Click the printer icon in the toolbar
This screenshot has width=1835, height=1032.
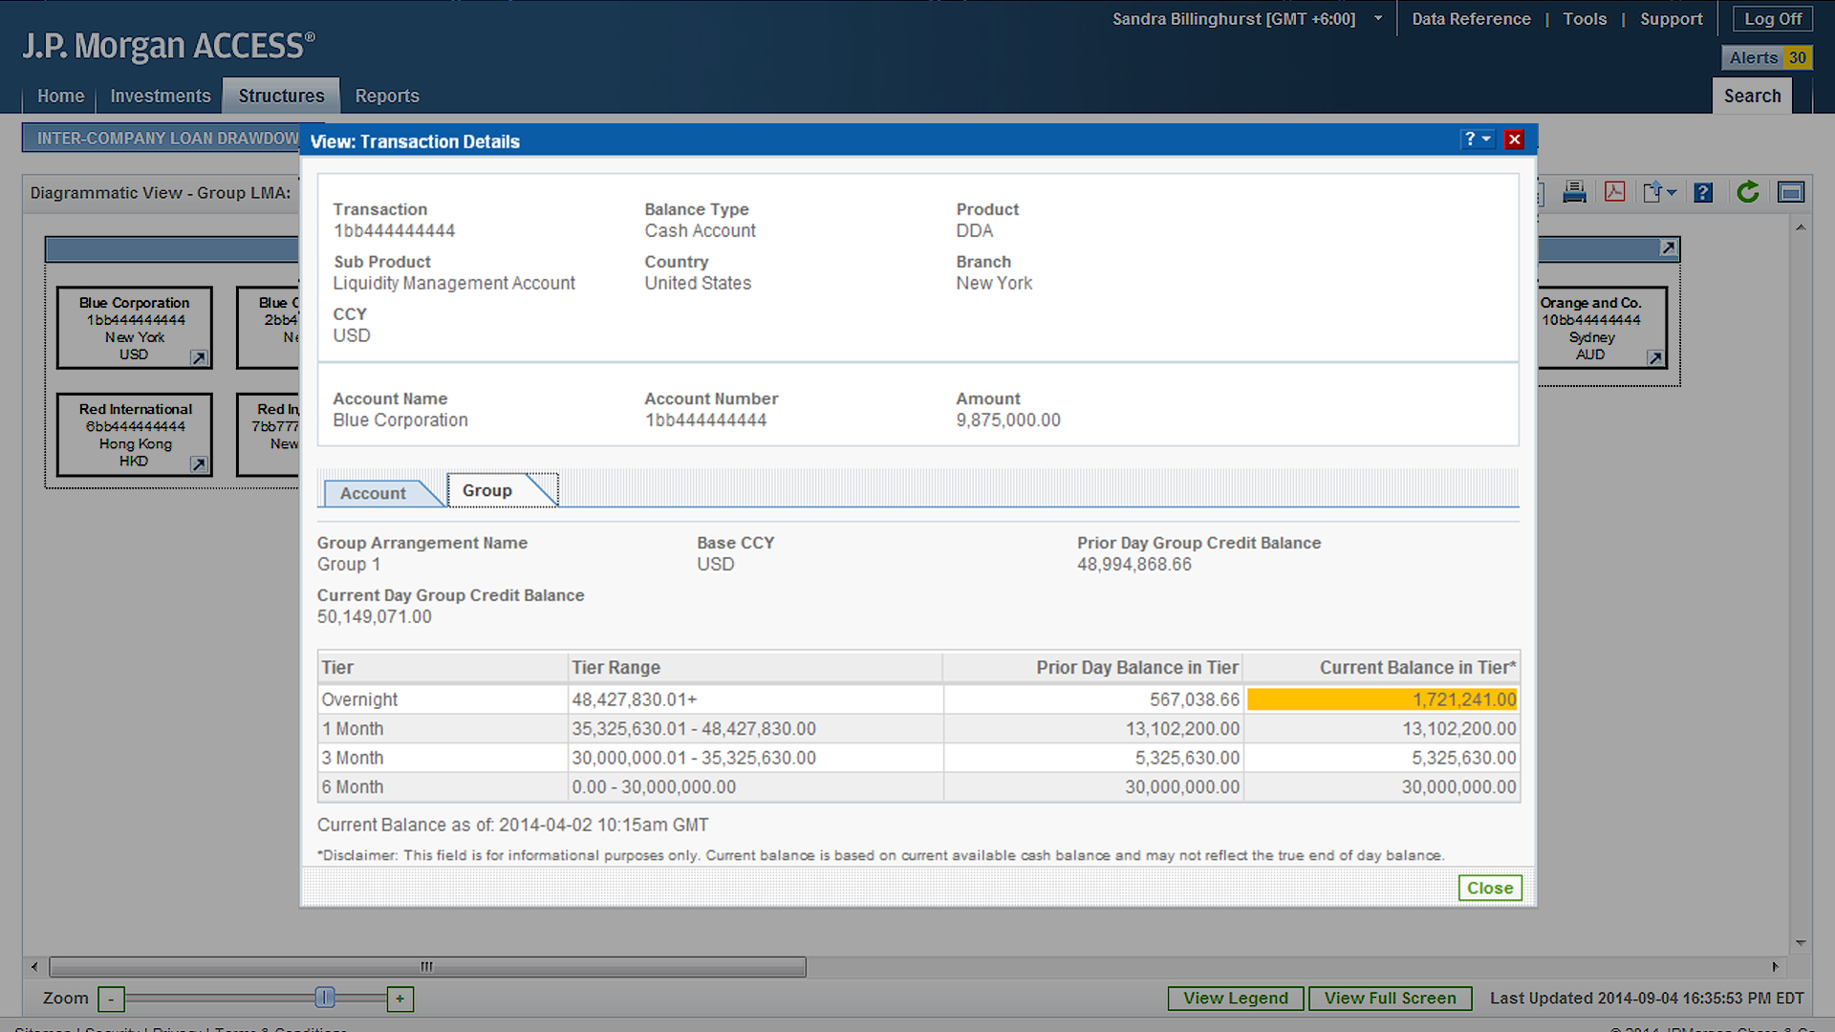click(x=1574, y=192)
